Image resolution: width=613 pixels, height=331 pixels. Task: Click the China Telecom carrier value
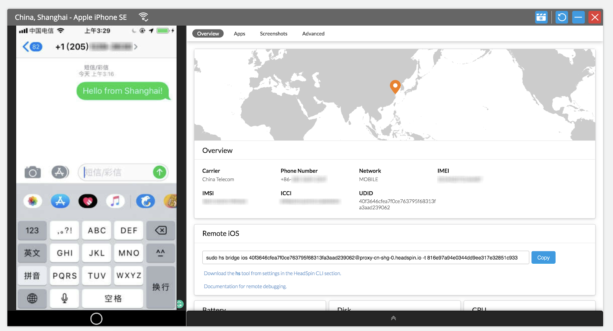click(218, 179)
